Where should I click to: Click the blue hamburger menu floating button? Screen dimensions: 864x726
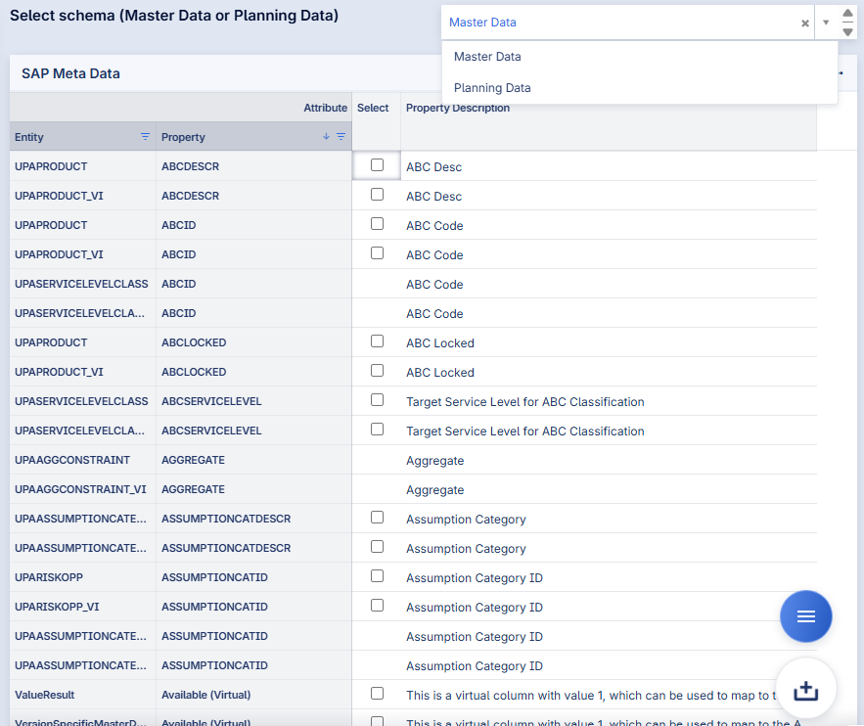[x=805, y=615]
